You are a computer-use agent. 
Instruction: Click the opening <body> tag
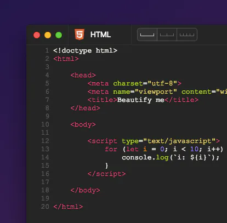(83, 124)
